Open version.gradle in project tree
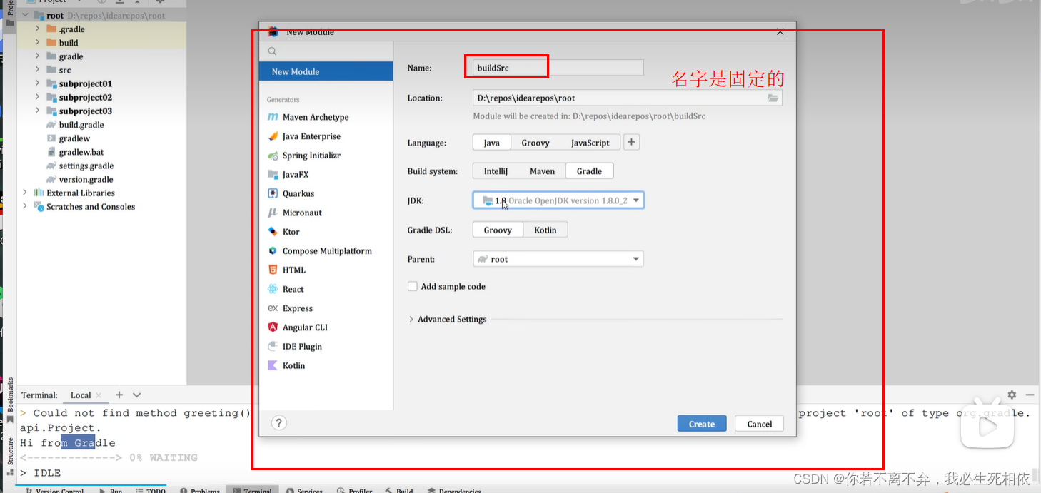This screenshot has width=1041, height=493. click(80, 179)
